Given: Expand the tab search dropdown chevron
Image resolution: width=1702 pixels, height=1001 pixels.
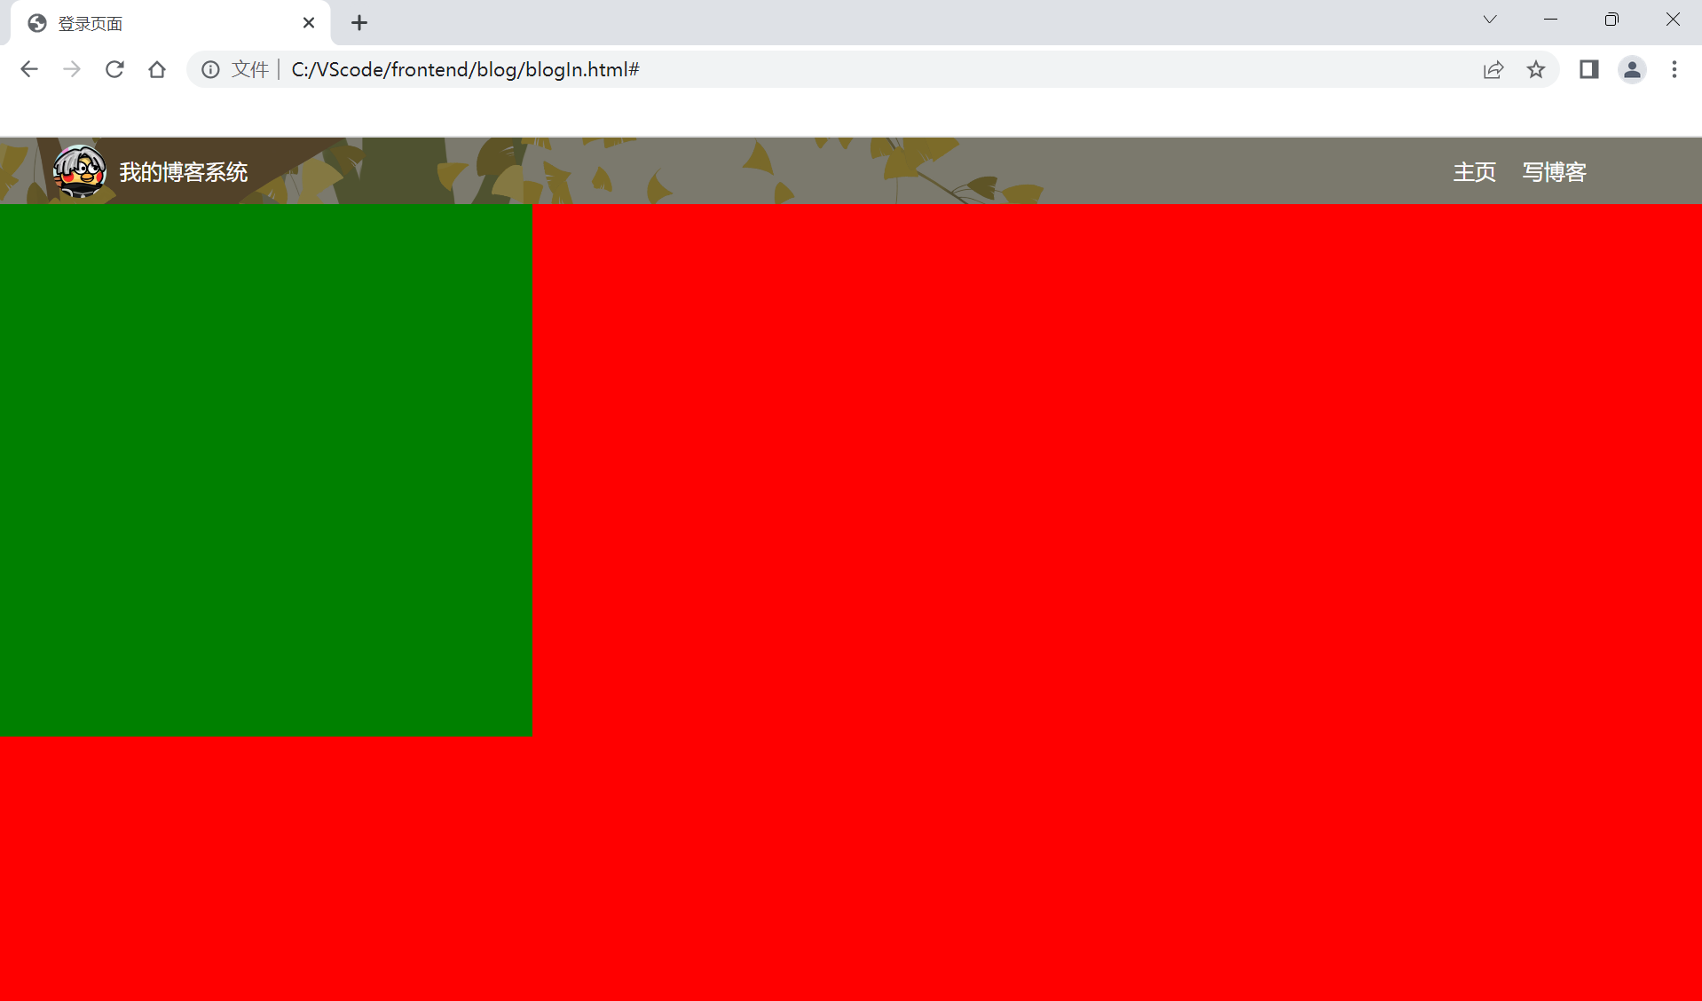Looking at the screenshot, I should (1490, 20).
